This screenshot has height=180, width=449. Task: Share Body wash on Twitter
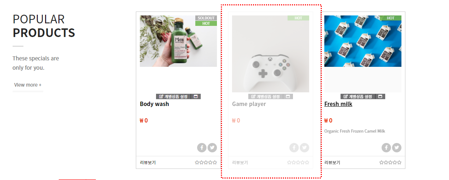[212, 148]
